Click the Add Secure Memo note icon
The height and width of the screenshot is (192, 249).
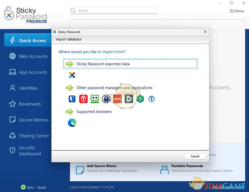(x=80, y=170)
